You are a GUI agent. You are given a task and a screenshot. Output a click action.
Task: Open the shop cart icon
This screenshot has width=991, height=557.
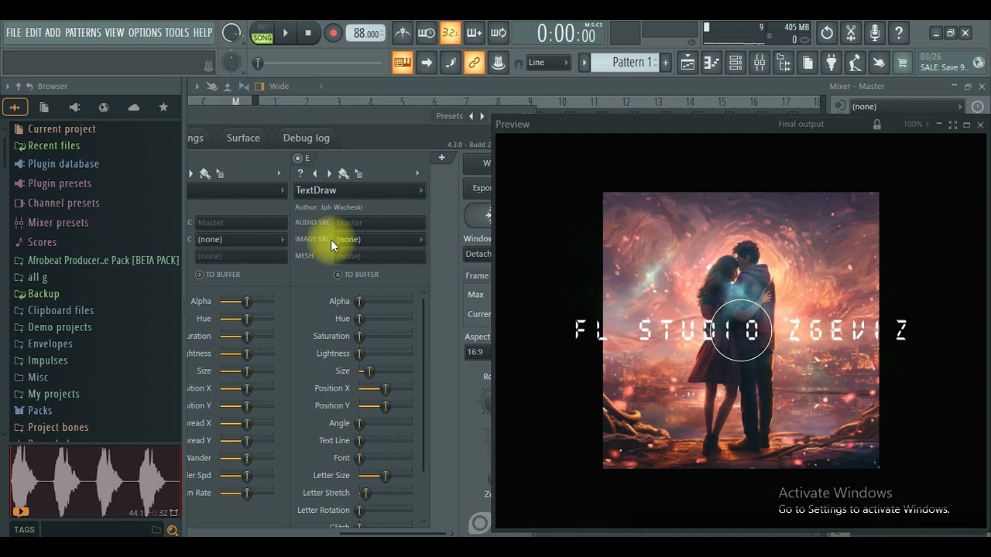[903, 63]
